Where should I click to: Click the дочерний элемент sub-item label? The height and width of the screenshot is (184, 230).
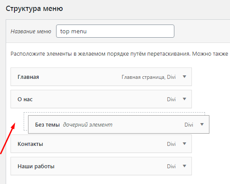pos(88,125)
